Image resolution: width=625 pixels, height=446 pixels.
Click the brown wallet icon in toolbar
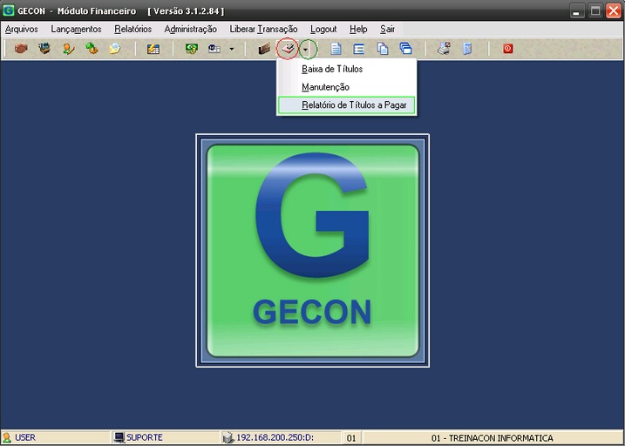click(264, 49)
